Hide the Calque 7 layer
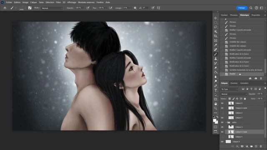 tap(222, 117)
